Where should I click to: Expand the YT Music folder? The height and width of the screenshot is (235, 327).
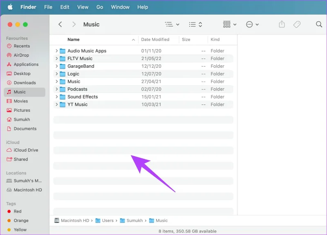click(x=56, y=104)
